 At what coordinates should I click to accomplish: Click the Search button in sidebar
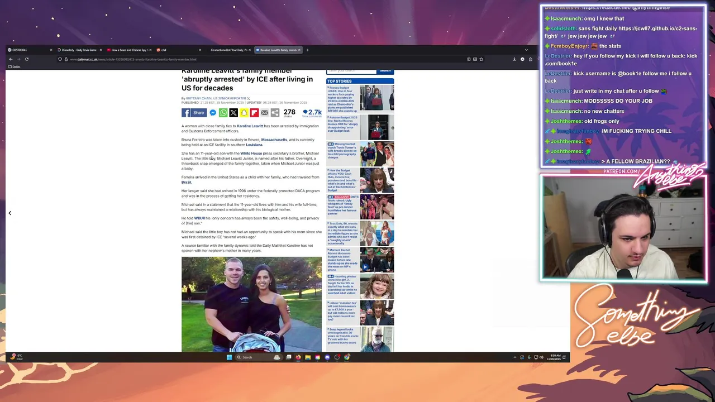tap(385, 71)
